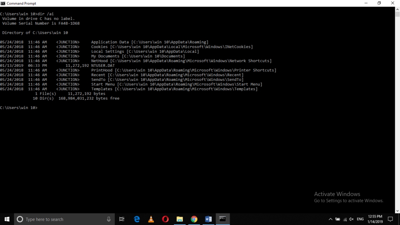Open the clock showing 12:55 PM

[375, 219]
